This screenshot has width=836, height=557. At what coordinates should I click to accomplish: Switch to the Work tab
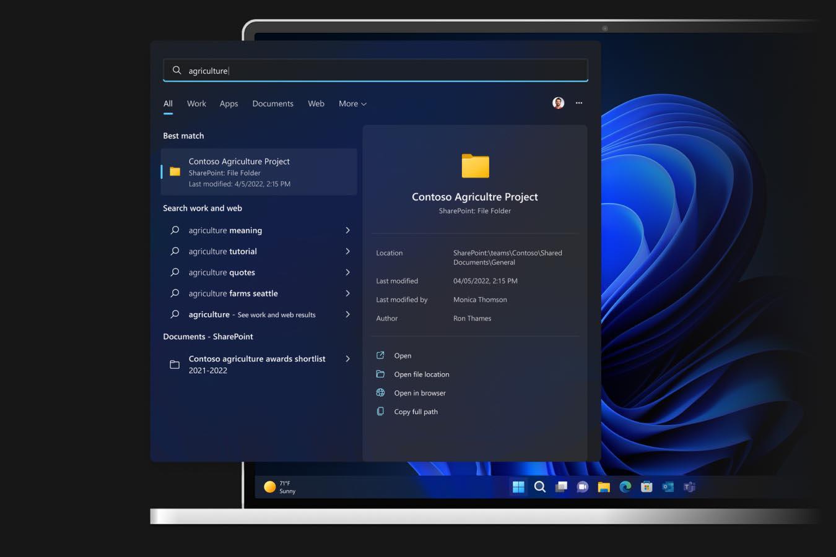(x=196, y=103)
